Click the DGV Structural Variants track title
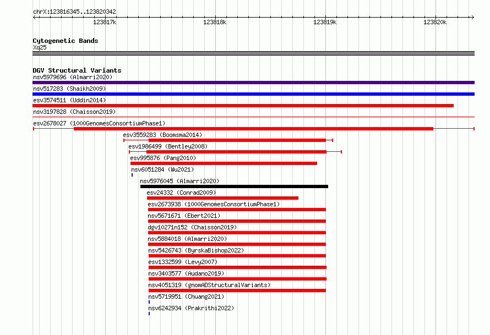Screen dimensions: 490x335 point(77,70)
